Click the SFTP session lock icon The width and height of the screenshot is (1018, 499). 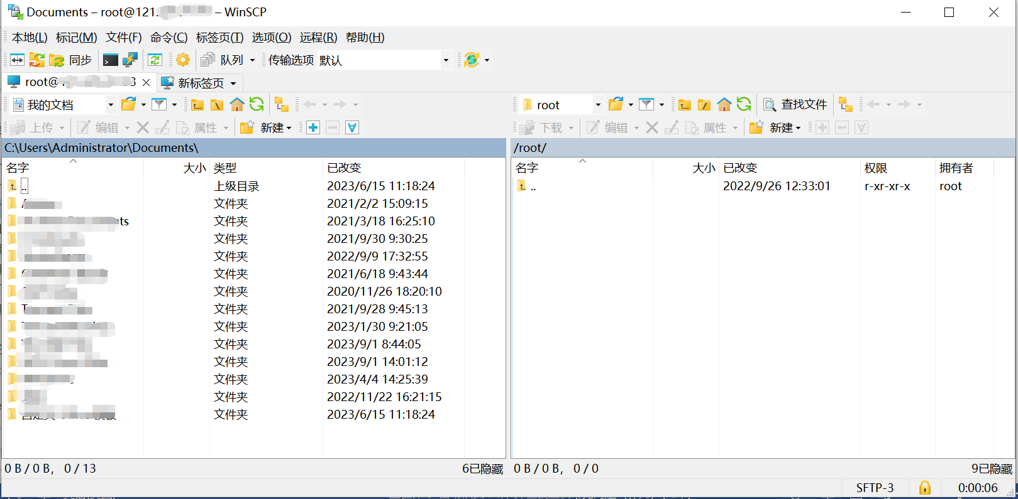[x=924, y=488]
